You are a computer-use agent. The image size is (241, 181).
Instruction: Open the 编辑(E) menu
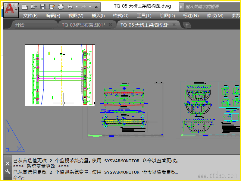point(53,16)
